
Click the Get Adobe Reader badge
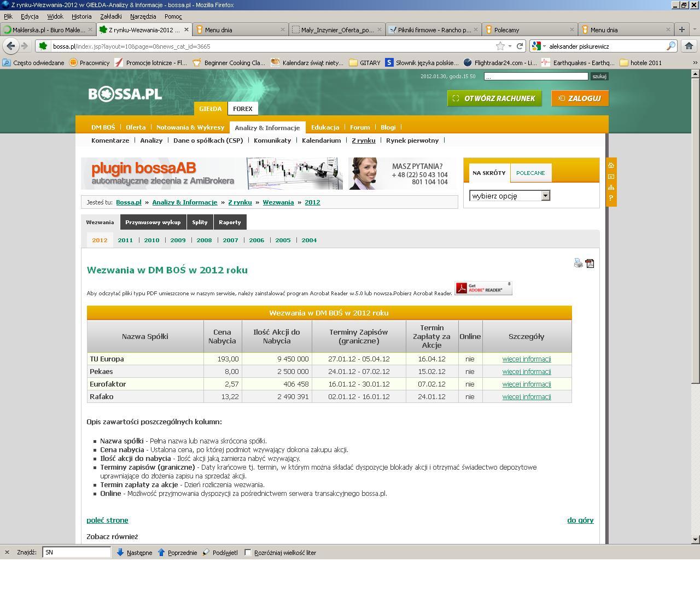point(483,288)
